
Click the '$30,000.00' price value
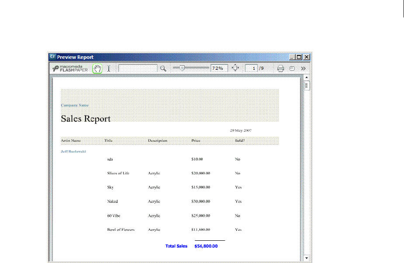tap(201, 202)
